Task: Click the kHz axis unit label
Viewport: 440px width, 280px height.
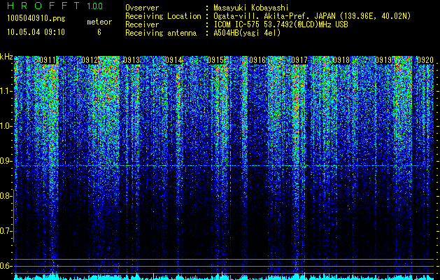Action: (x=6, y=57)
